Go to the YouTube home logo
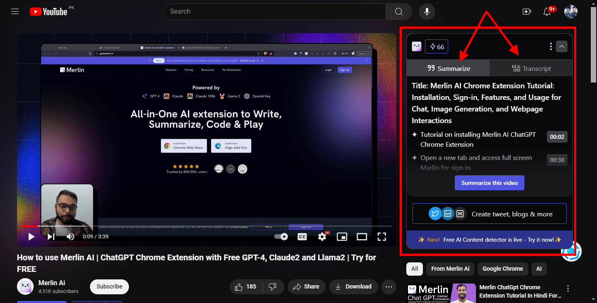This screenshot has height=303, width=597. (49, 12)
